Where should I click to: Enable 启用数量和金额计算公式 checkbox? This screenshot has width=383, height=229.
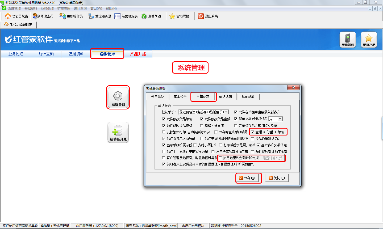pyautogui.click(x=220, y=158)
